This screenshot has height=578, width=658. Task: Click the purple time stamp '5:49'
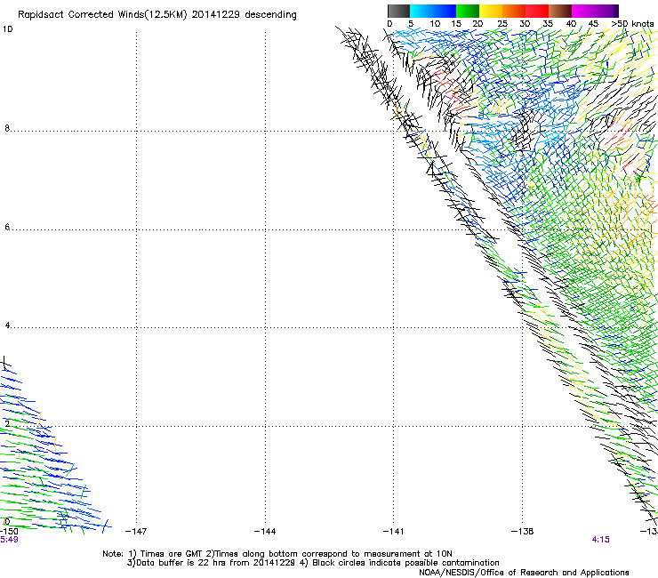pos(9,540)
